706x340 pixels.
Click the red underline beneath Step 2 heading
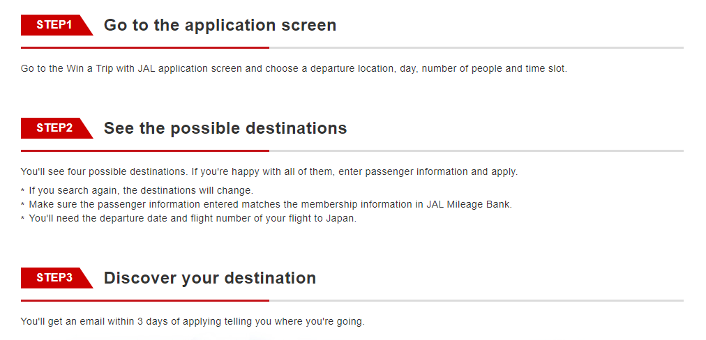coord(145,150)
